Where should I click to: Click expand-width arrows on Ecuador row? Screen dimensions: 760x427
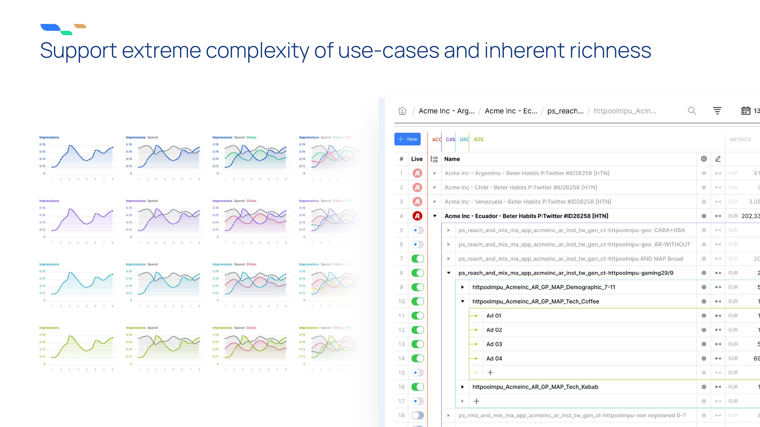(718, 216)
